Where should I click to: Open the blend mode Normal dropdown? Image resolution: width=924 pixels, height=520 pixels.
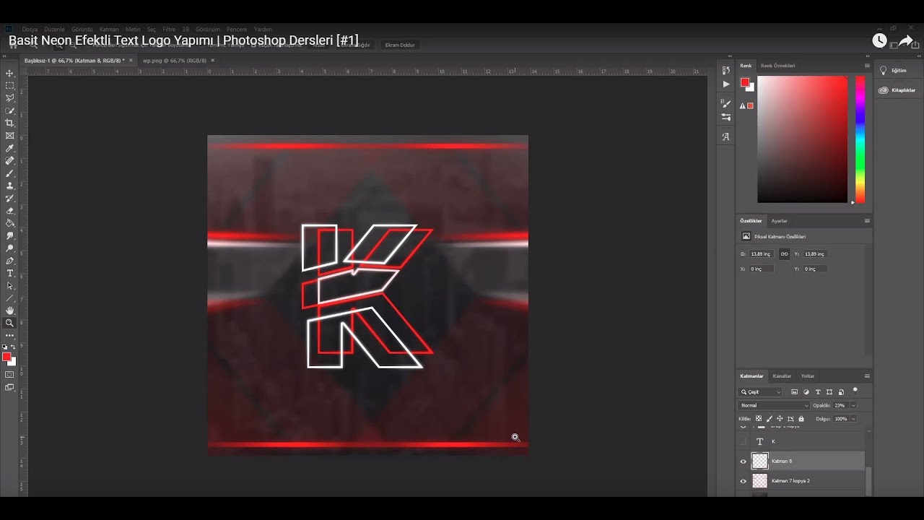click(x=774, y=405)
